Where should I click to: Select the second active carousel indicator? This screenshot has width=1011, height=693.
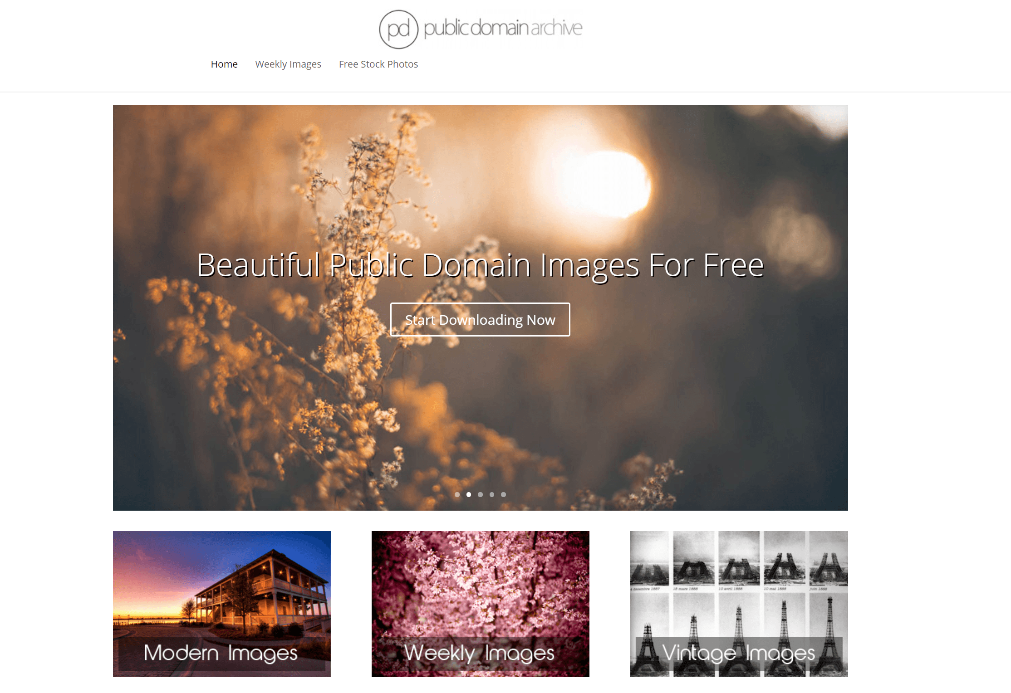click(469, 494)
